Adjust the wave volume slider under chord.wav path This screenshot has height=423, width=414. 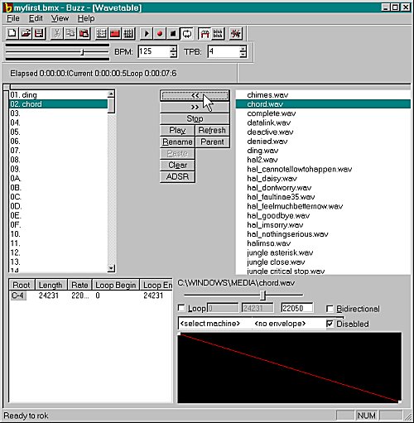[x=263, y=296]
